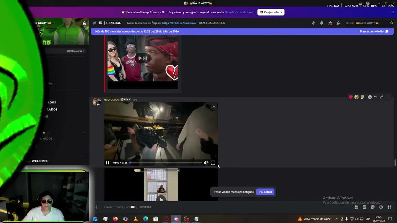Open Discord taskbar icon
Screen dimensions: 397x223
pos(176,219)
